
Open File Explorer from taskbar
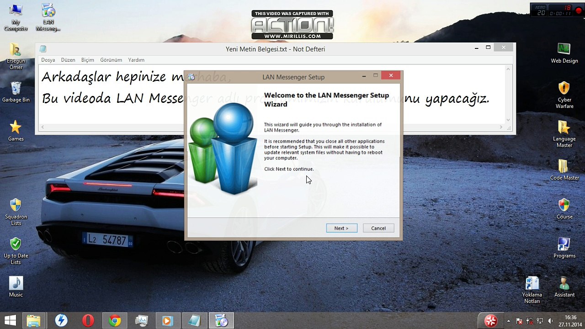coord(33,321)
